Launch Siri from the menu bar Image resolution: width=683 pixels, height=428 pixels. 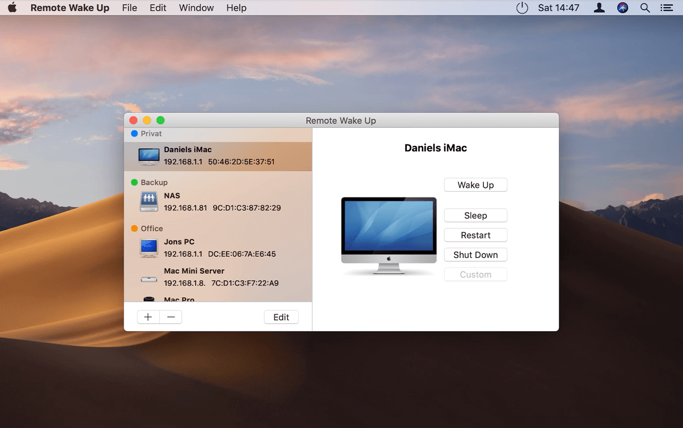coord(622,8)
